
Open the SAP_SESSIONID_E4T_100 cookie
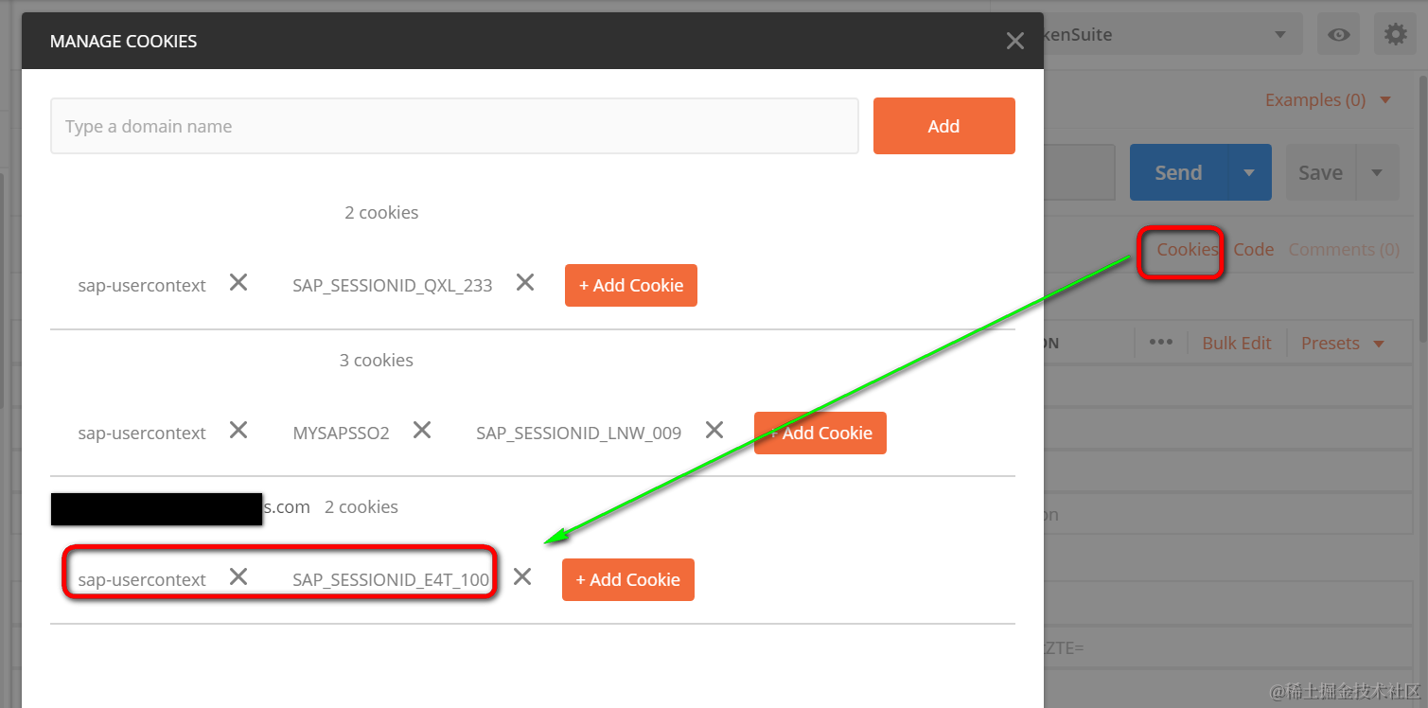click(391, 580)
